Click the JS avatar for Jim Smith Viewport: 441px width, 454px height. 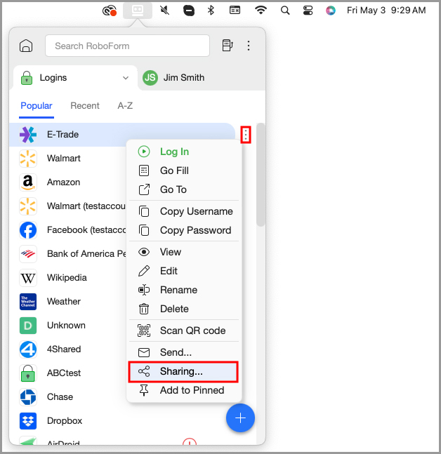tap(150, 78)
